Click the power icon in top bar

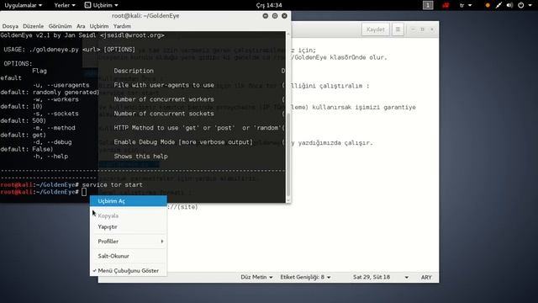pyautogui.click(x=521, y=5)
